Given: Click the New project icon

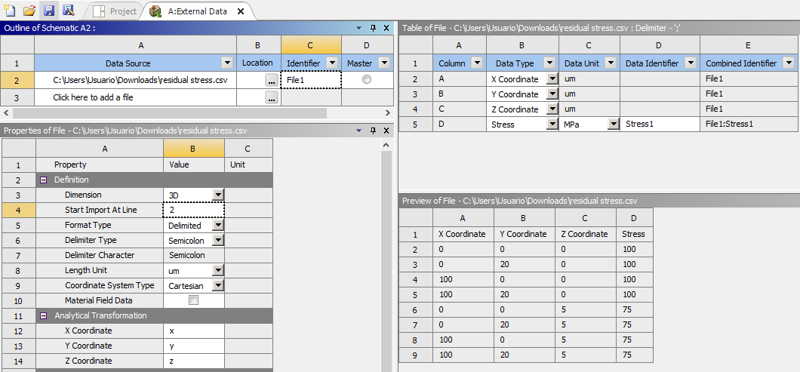Looking at the screenshot, I should [10, 11].
